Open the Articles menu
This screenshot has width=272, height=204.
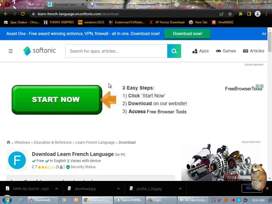tap(254, 51)
